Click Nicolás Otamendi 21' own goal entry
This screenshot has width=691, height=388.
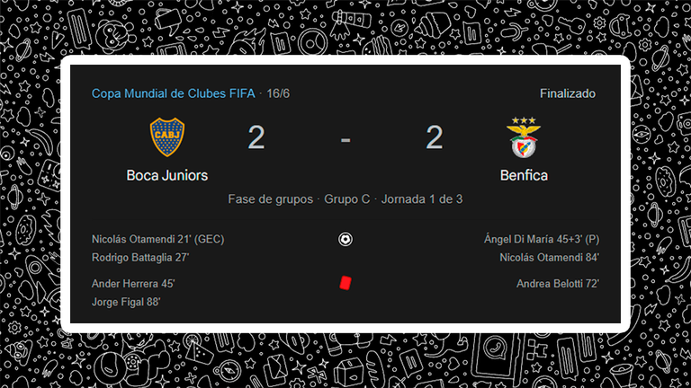tap(157, 239)
